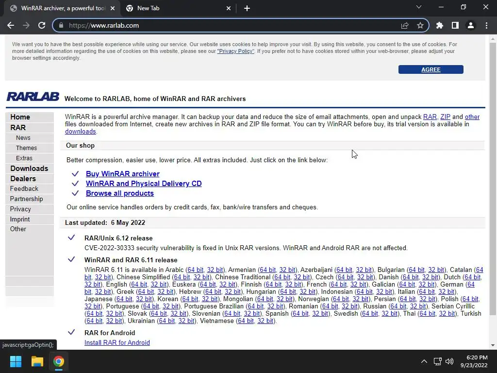The height and width of the screenshot is (373, 497).
Task: Open Themes in sidebar
Action: 26,148
